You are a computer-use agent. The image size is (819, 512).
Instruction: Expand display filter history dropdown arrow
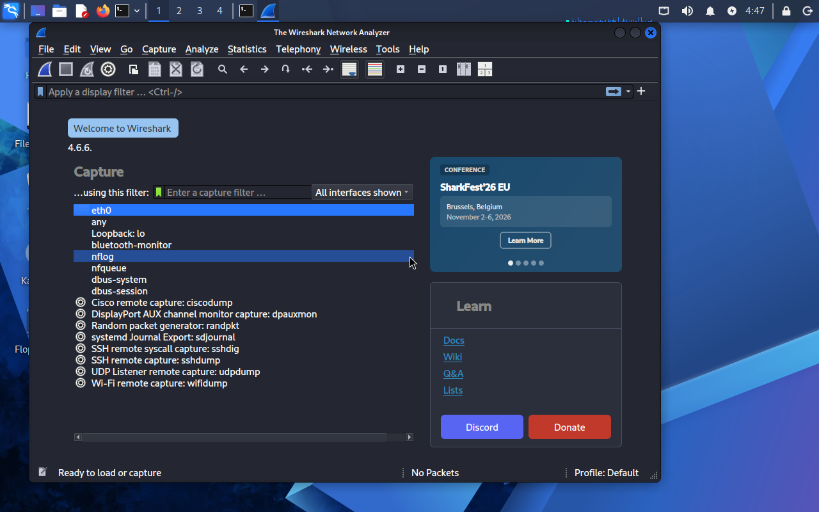[628, 92]
